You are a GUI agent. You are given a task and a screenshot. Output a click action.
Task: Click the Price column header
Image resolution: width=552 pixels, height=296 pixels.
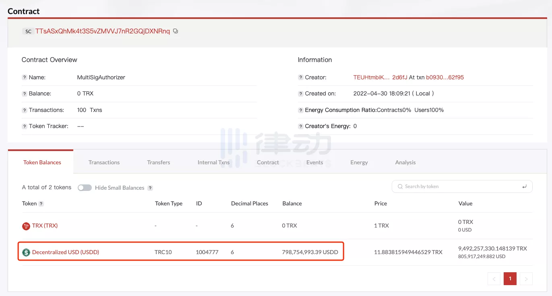[380, 203]
